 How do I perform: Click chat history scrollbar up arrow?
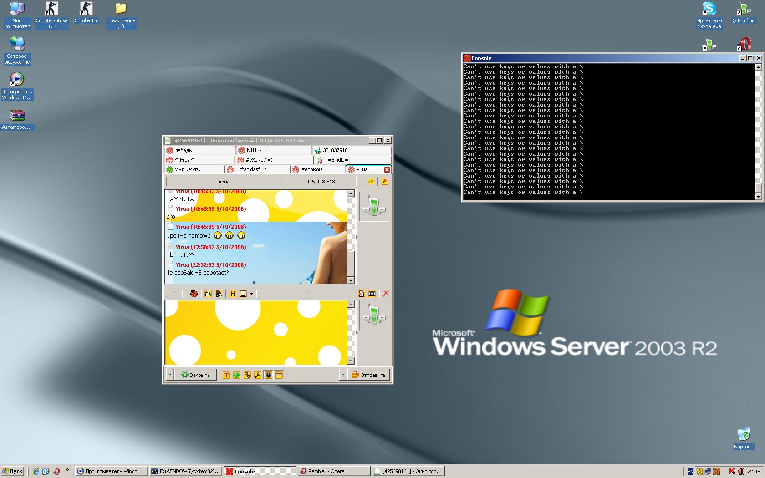pyautogui.click(x=351, y=193)
